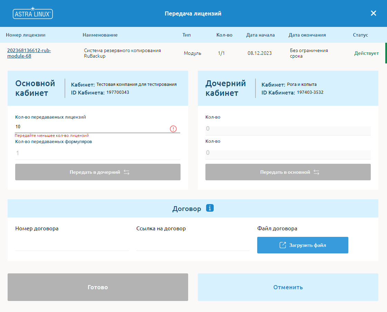Click first child cabinet quantity field

point(288,129)
